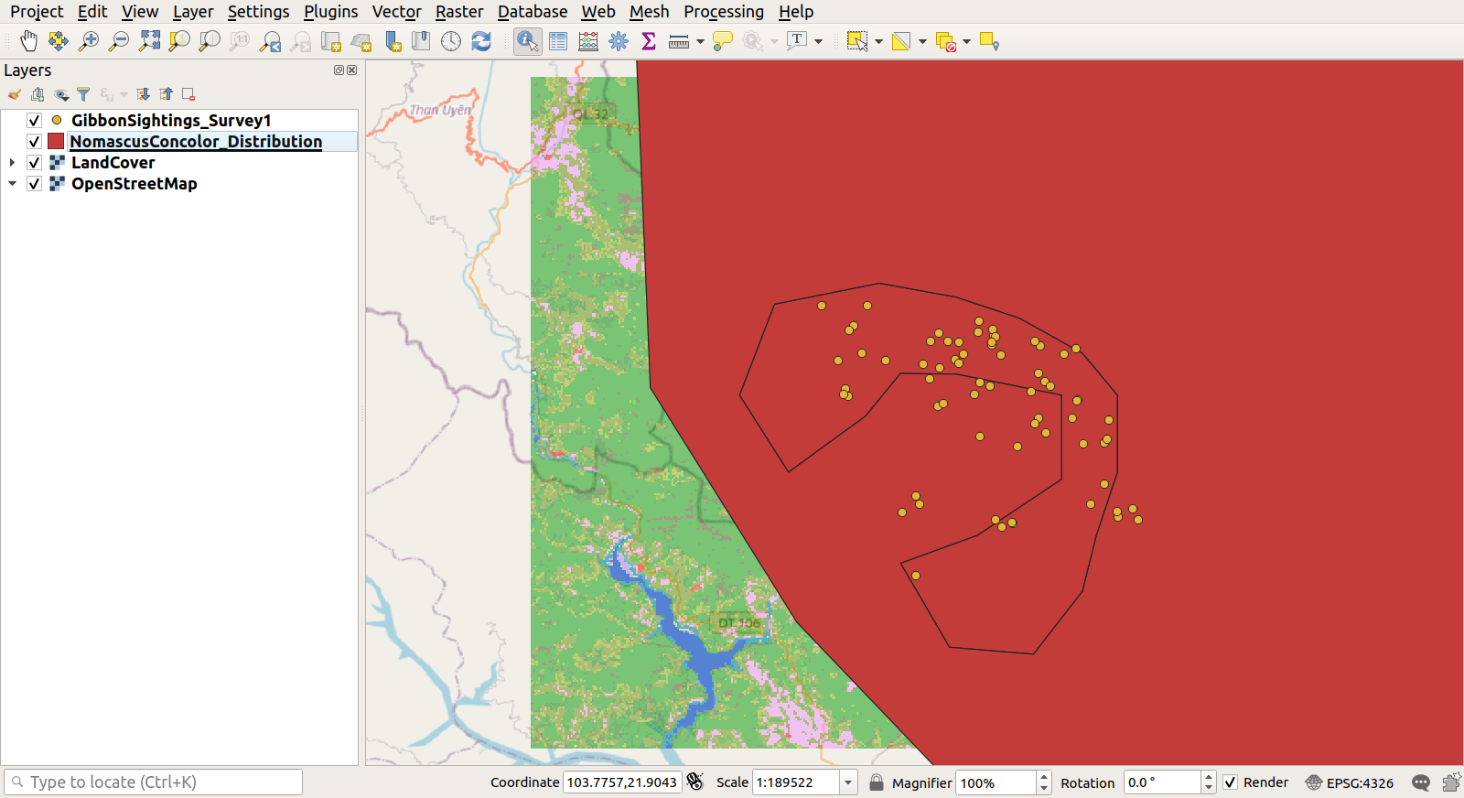
Task: Open the attribute table icon
Action: click(x=558, y=41)
